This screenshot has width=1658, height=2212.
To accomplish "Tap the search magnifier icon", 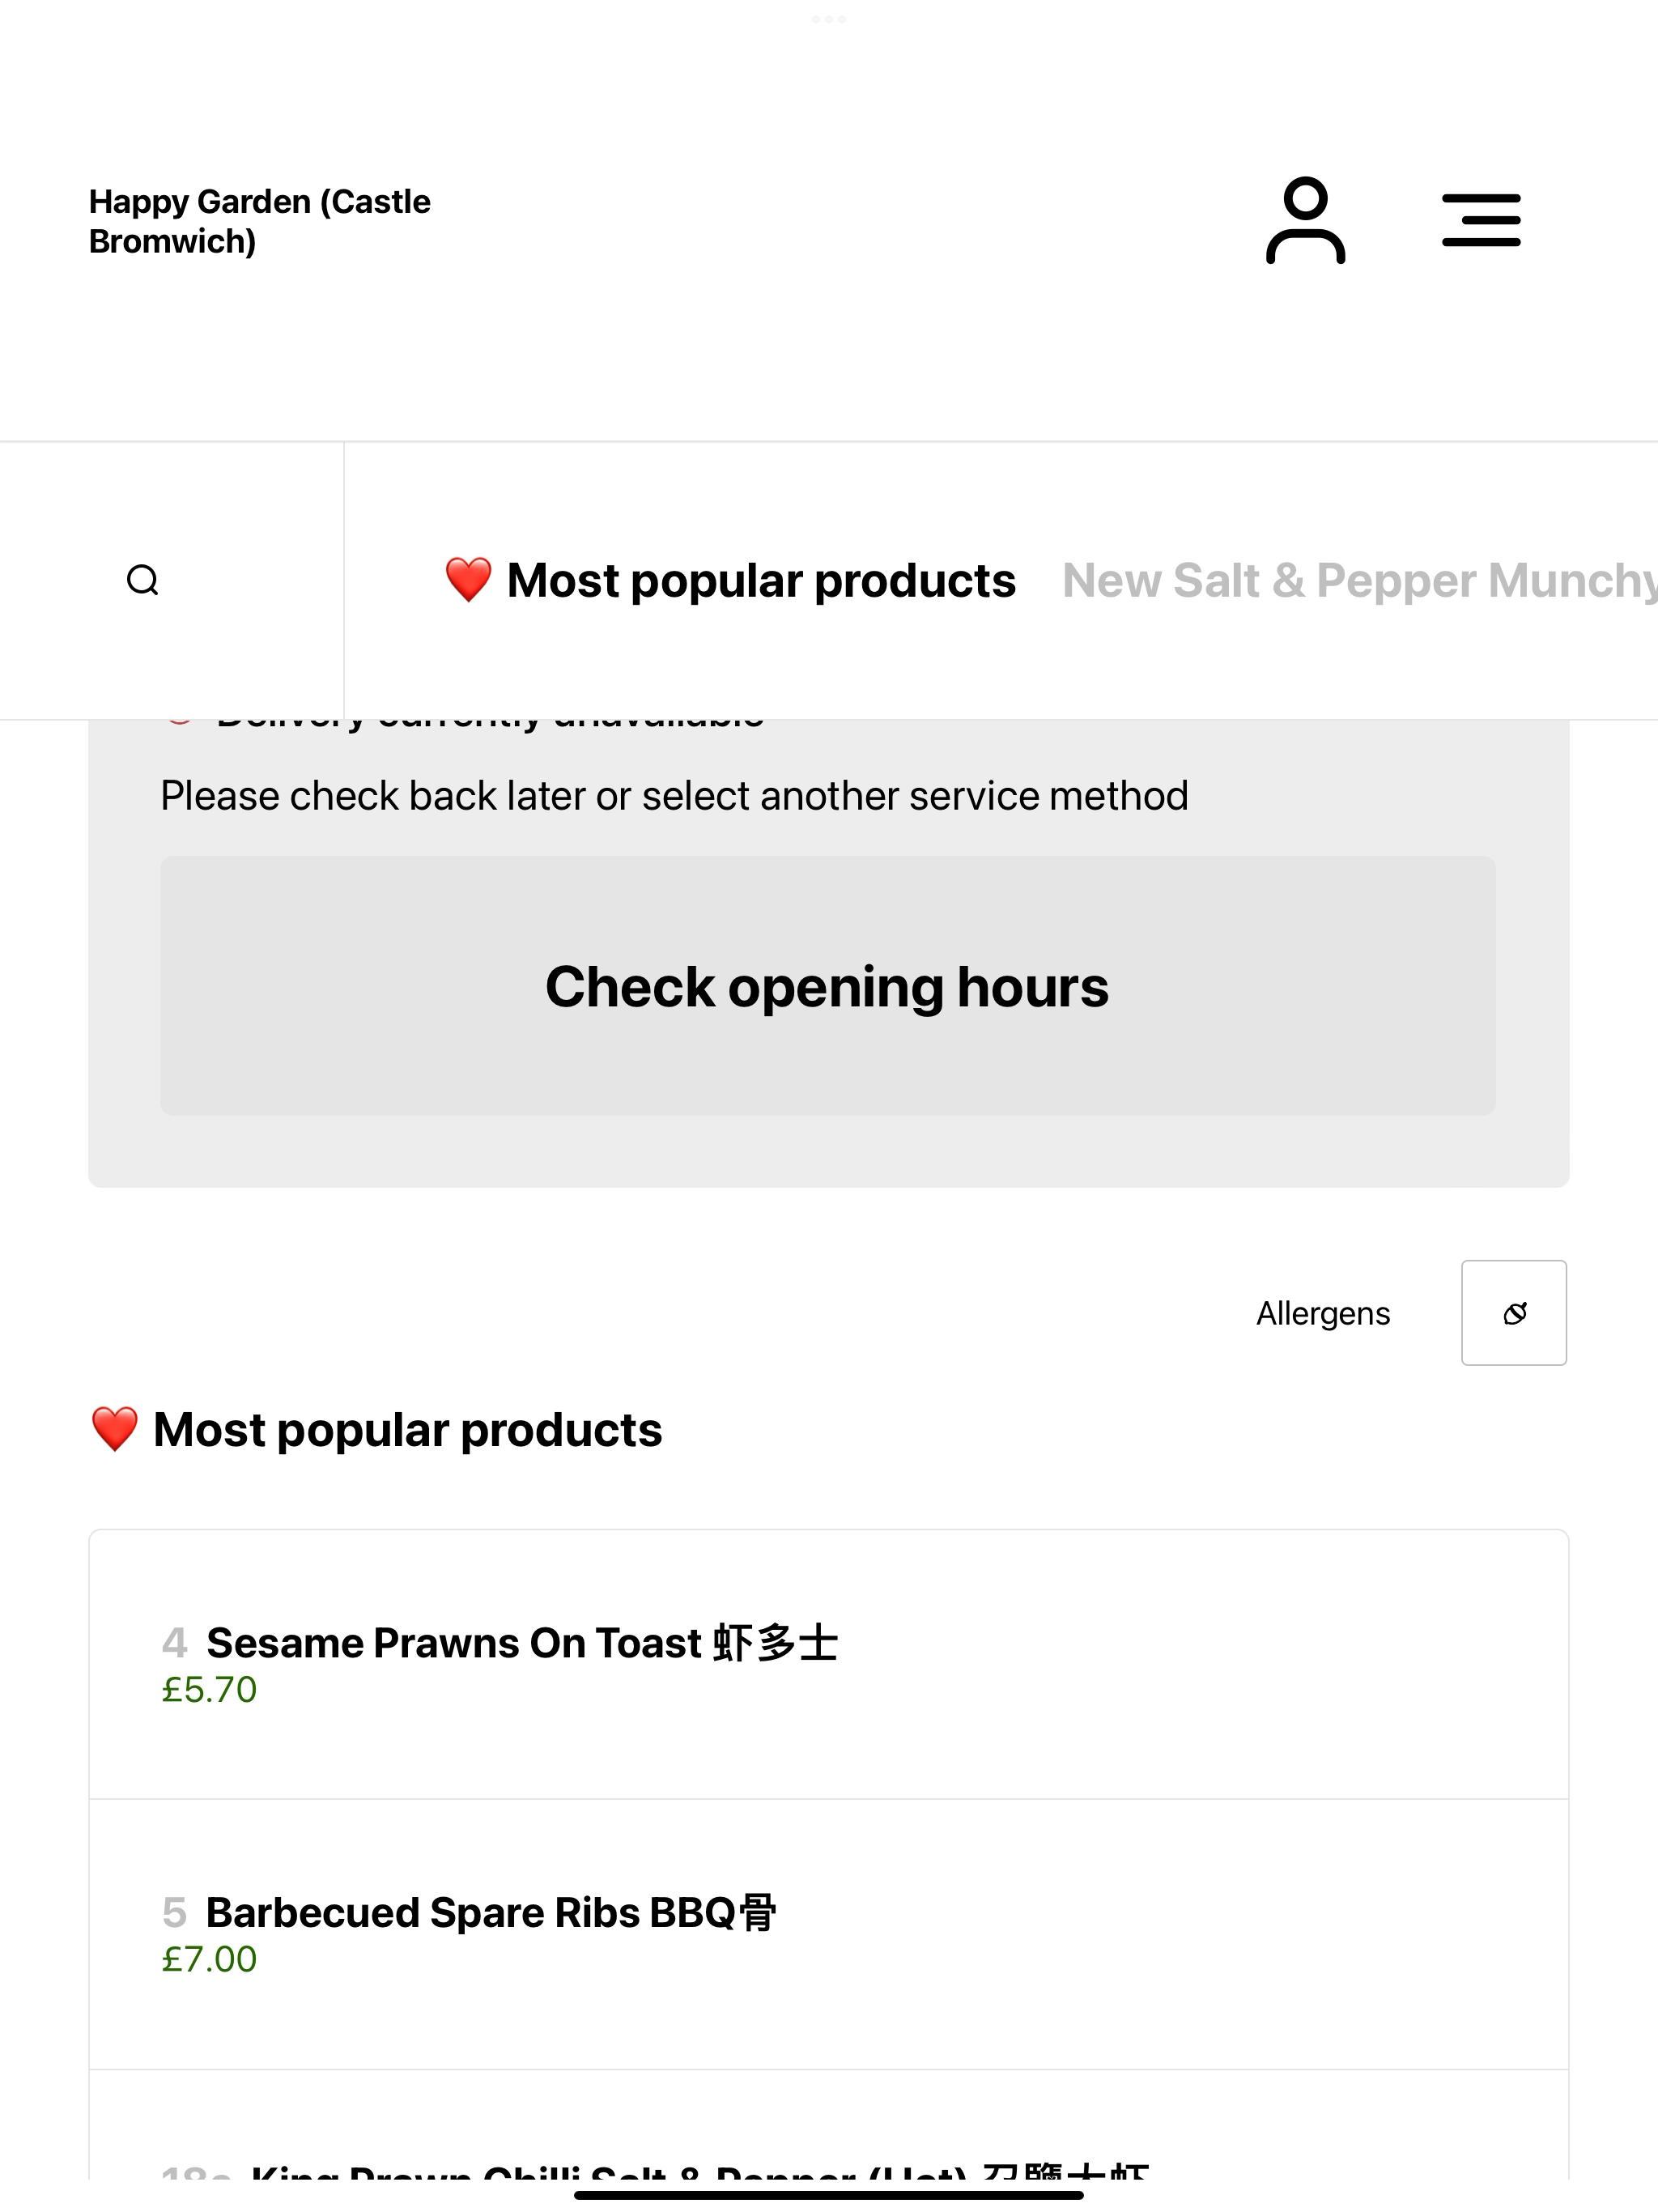I will pos(143,580).
